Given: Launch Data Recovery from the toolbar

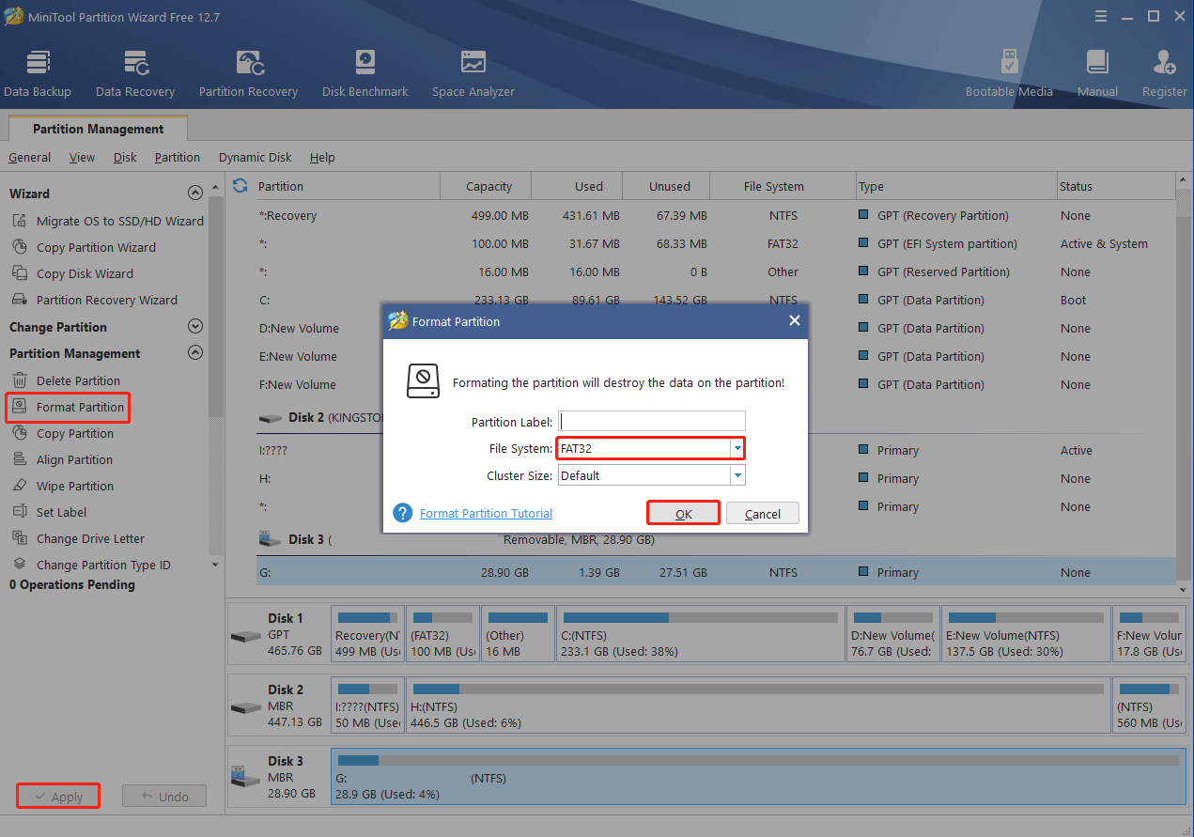Looking at the screenshot, I should coord(135,74).
